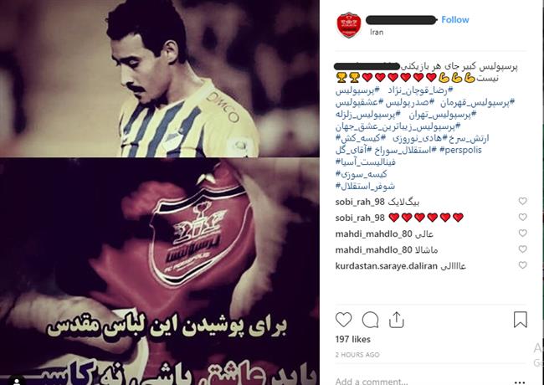This screenshot has width=544, height=385.
Task: Click the post image of the striped-jersey player
Action: 160,79
